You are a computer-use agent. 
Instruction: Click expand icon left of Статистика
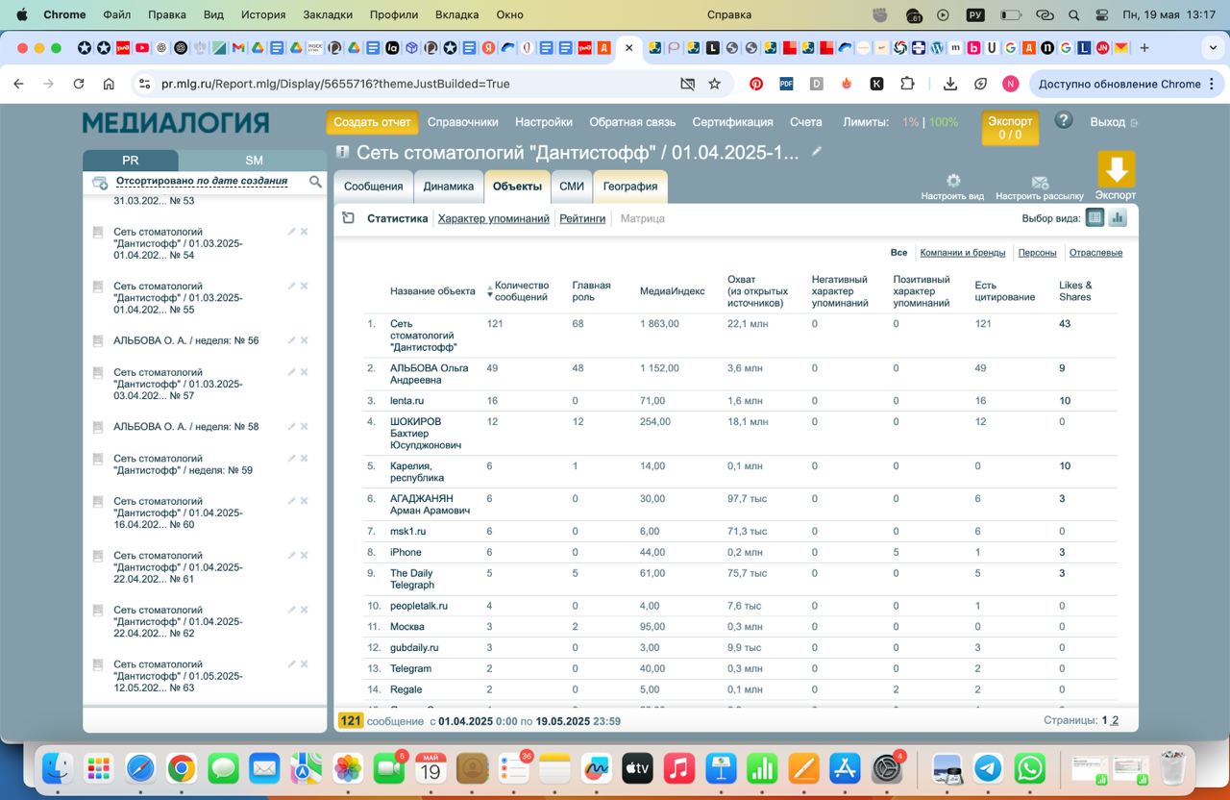pyautogui.click(x=349, y=218)
